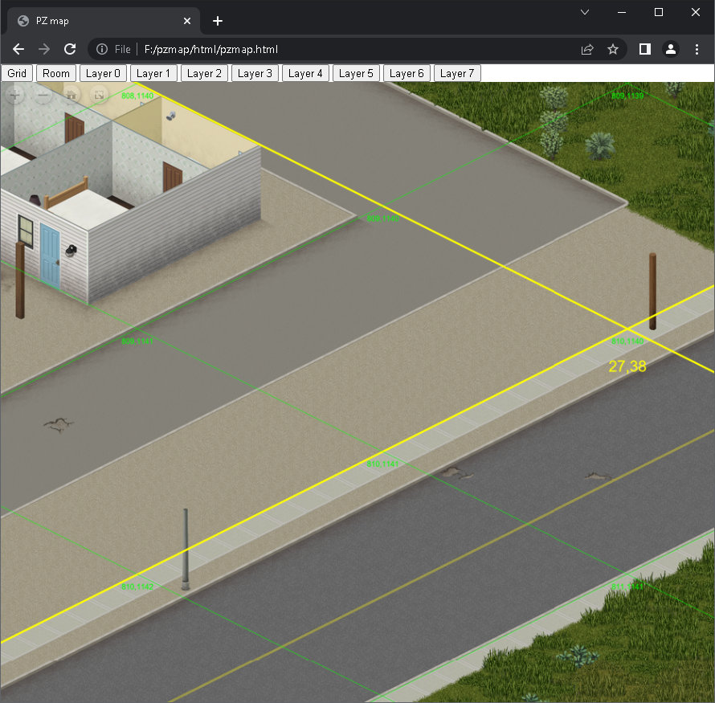
Task: Switch on Layer 5
Action: [x=356, y=73]
